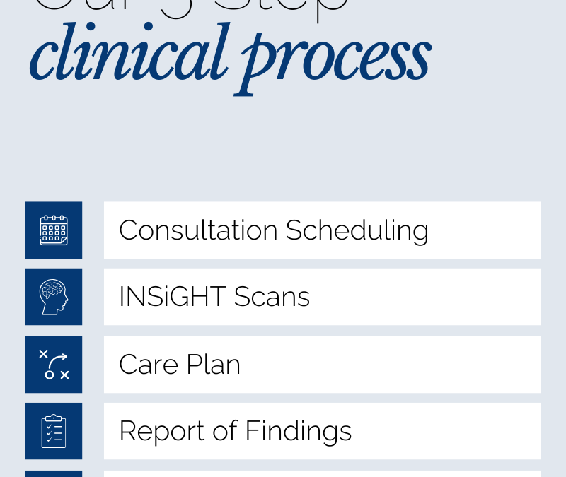566x477 pixels.
Task: Click the word 'Findings' in fourth row
Action: click(x=299, y=431)
